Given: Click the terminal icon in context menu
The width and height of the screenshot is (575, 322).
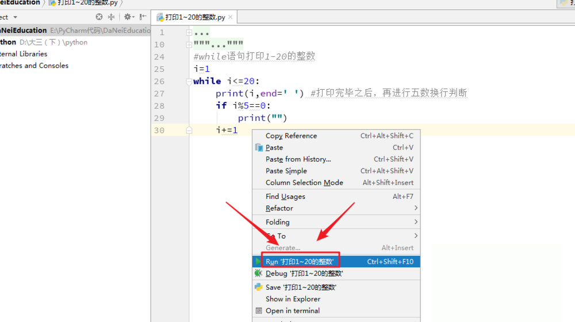Looking at the screenshot, I should (259, 311).
